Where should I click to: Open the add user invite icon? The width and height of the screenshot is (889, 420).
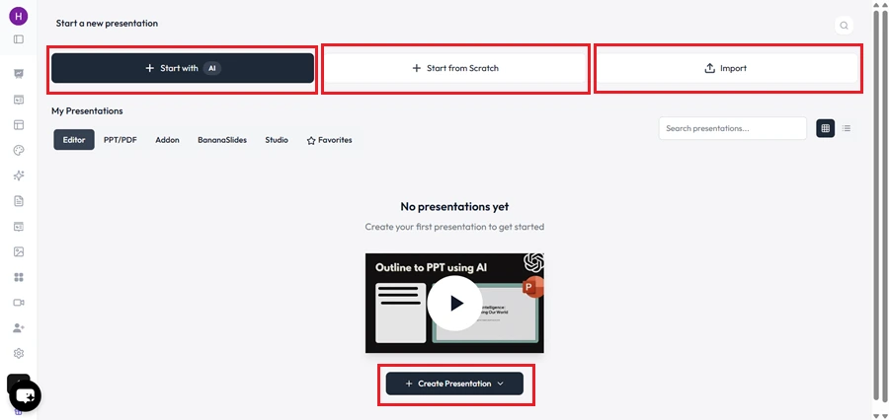[x=19, y=327]
